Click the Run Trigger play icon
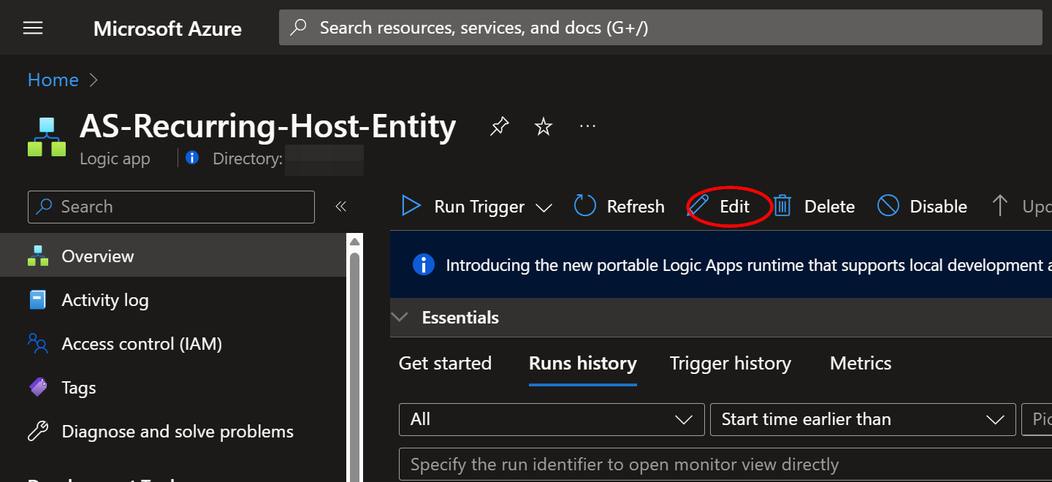 point(411,206)
